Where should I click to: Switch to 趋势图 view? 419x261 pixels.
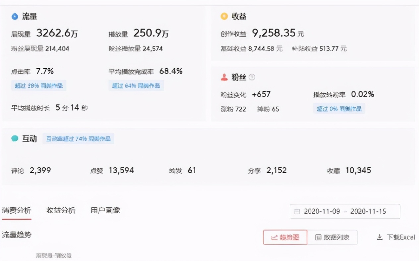tap(284, 237)
